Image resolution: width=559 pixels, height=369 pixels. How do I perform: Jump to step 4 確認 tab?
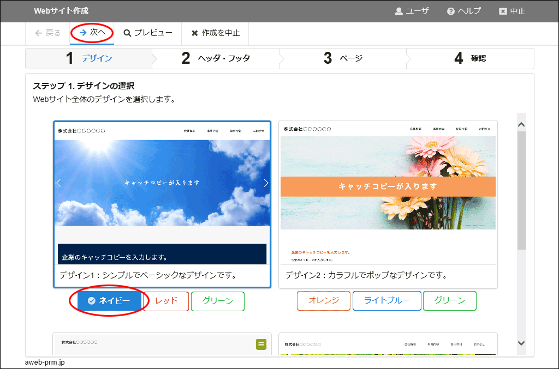470,58
